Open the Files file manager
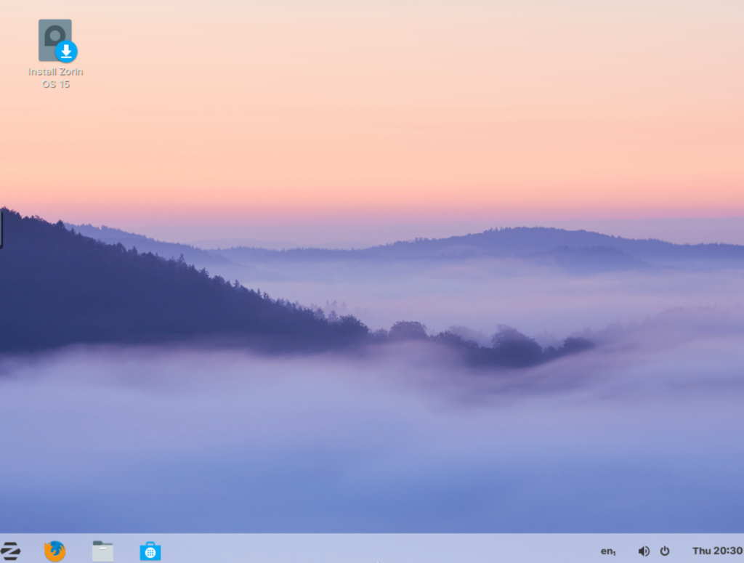 pyautogui.click(x=102, y=551)
